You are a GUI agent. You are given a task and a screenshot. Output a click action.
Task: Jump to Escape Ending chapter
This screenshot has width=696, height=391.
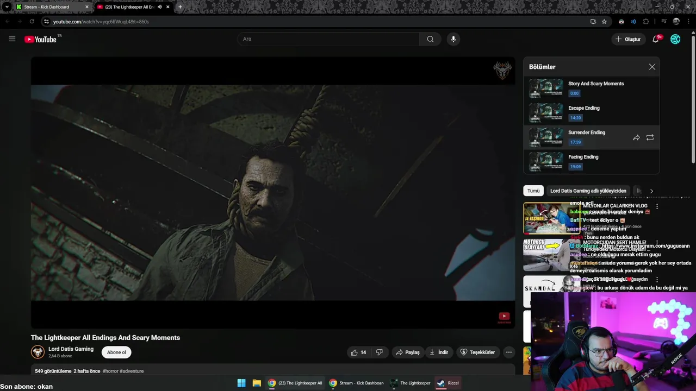tap(591, 112)
